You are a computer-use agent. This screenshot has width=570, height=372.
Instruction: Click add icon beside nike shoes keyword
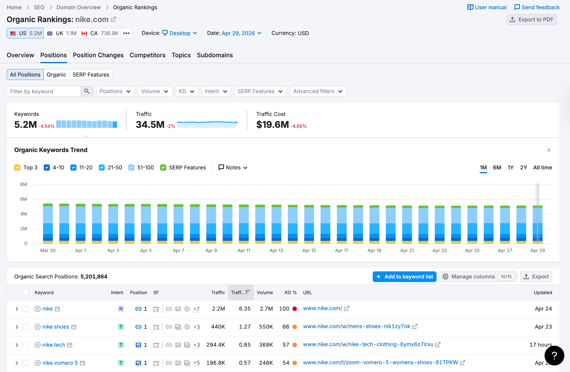pos(38,327)
